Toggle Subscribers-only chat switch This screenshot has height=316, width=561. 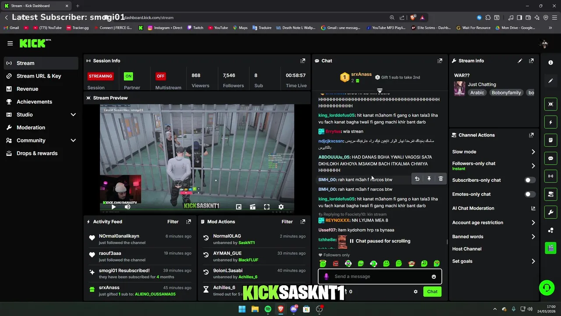click(x=529, y=180)
